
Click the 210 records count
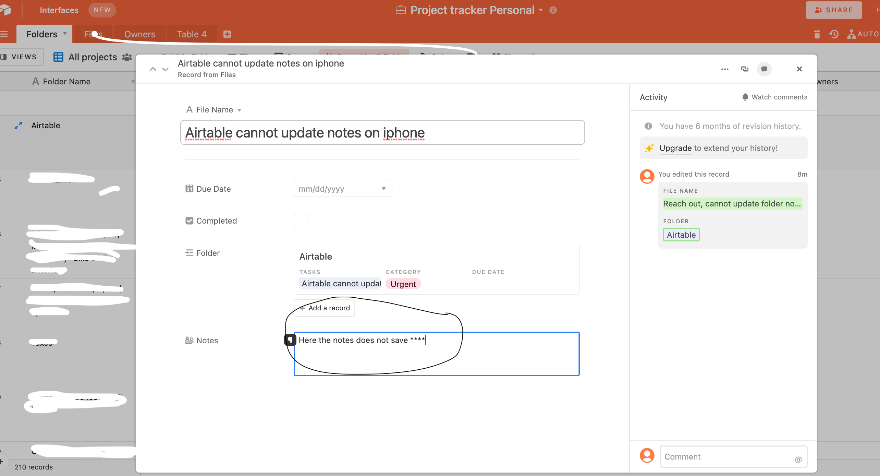[34, 467]
